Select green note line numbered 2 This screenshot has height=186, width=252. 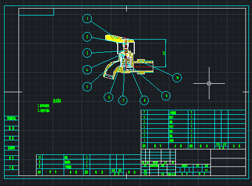[x=44, y=110]
